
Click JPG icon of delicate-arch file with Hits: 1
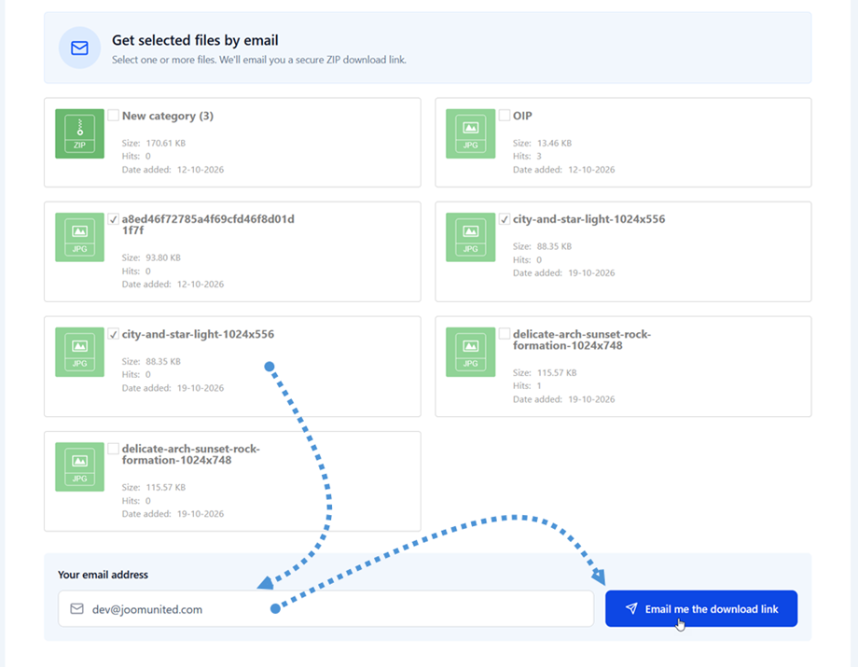pyautogui.click(x=471, y=352)
